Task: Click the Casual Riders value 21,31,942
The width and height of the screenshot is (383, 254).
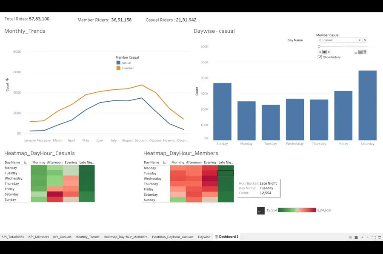Action: (x=186, y=20)
